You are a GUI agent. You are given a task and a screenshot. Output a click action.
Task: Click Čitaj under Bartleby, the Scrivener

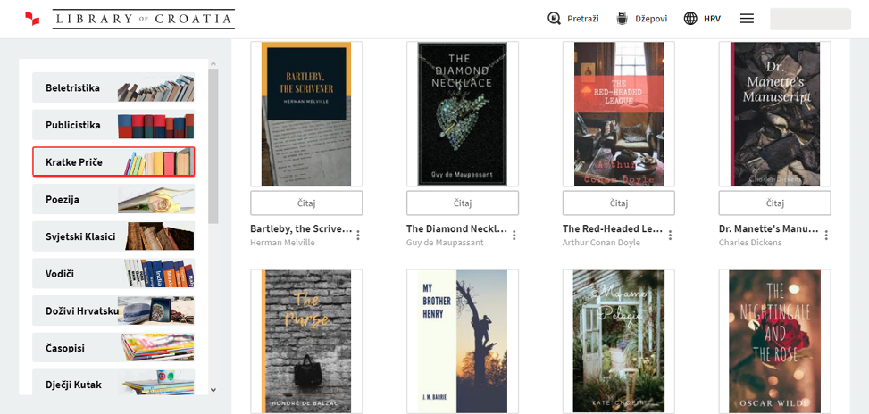[306, 203]
